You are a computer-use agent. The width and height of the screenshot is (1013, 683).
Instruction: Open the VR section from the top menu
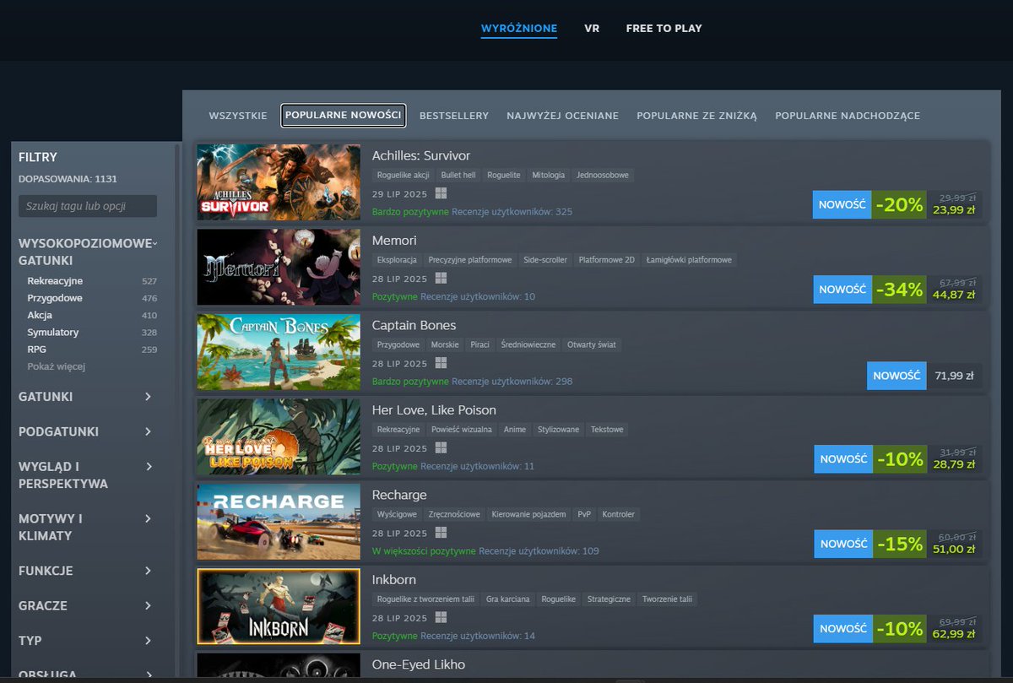coord(592,28)
